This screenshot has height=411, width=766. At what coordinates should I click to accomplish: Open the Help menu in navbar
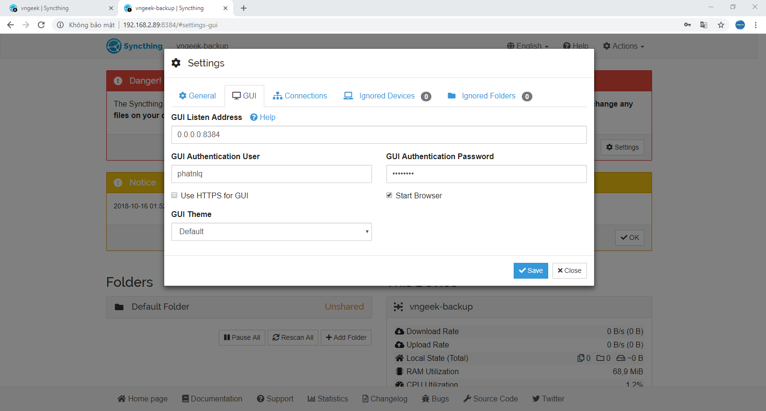pos(575,46)
